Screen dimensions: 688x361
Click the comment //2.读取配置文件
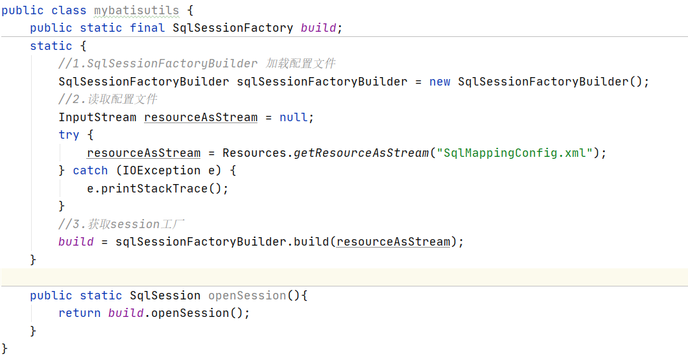[x=108, y=99]
